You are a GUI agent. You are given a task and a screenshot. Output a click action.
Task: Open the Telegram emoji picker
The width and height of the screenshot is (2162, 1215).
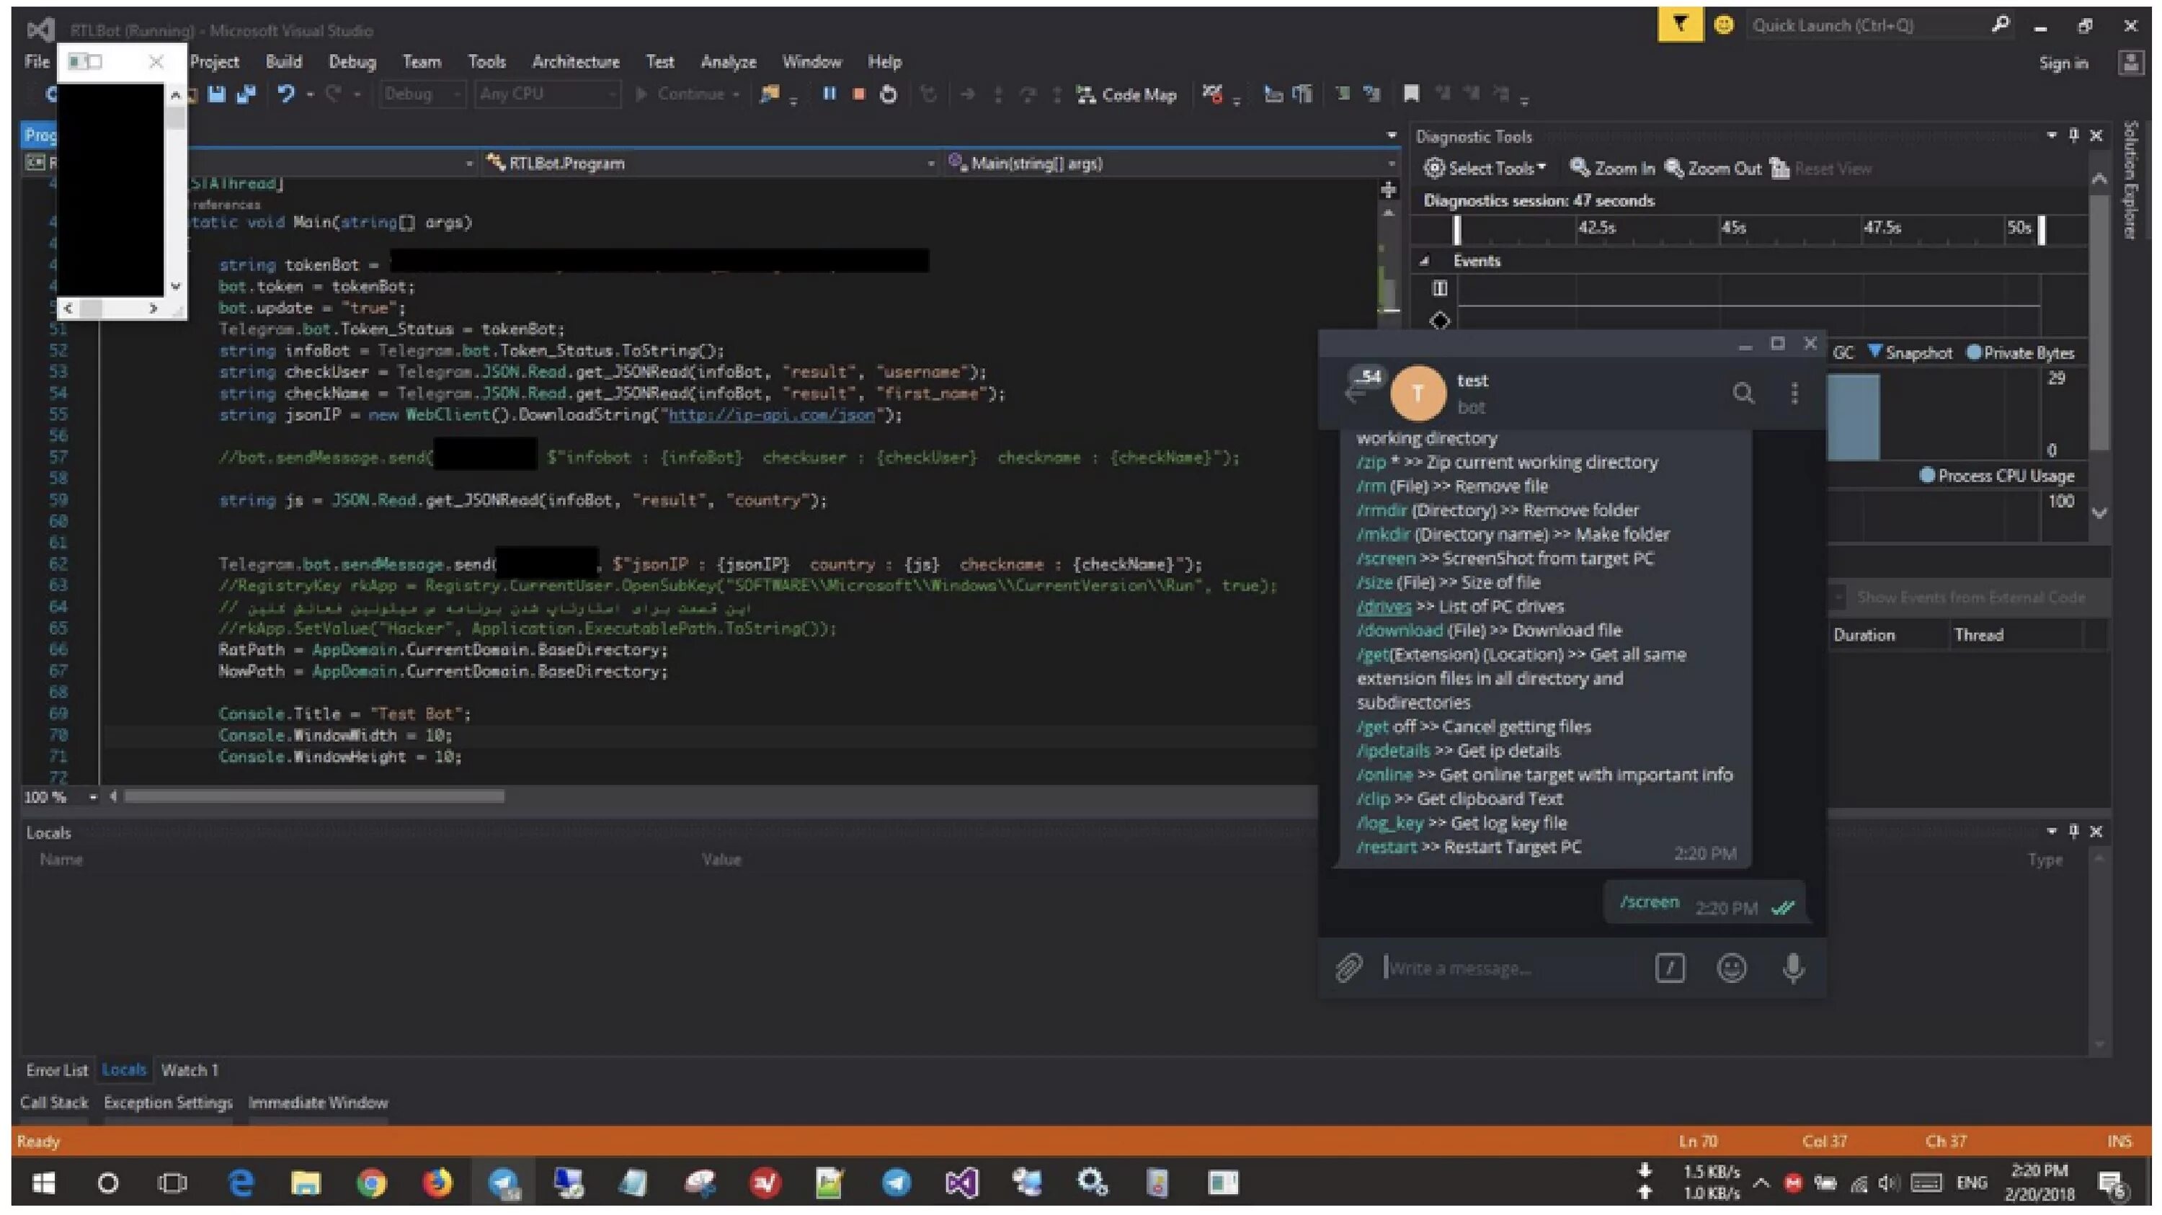click(1732, 968)
